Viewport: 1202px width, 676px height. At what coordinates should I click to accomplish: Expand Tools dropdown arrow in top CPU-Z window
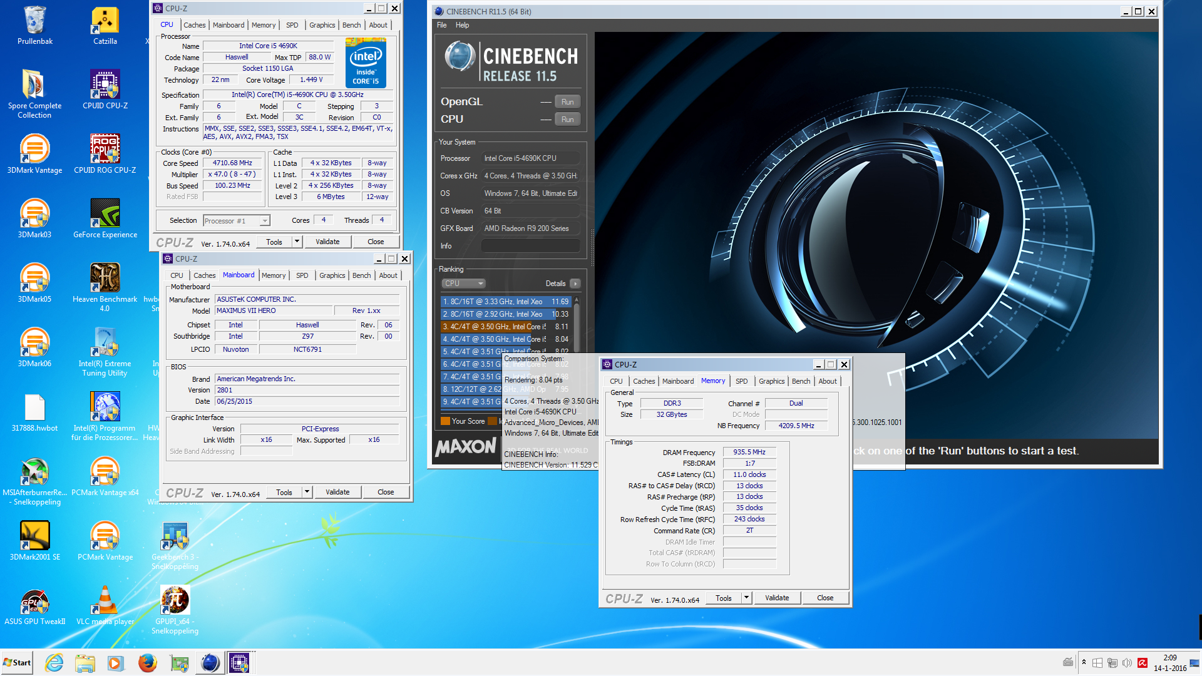[297, 242]
